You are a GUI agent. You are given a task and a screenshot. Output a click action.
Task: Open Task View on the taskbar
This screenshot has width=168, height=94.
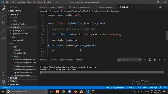pos(51,92)
